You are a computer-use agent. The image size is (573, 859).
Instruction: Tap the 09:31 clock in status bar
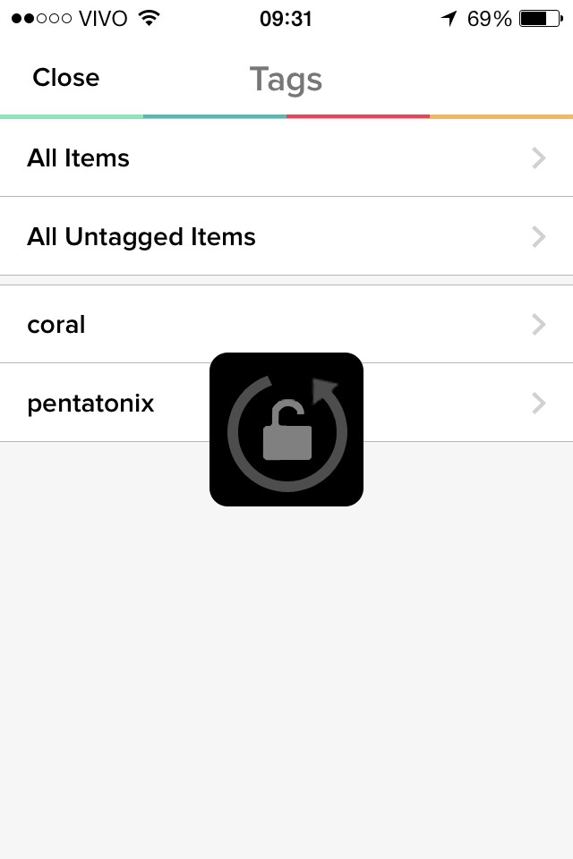pyautogui.click(x=286, y=18)
